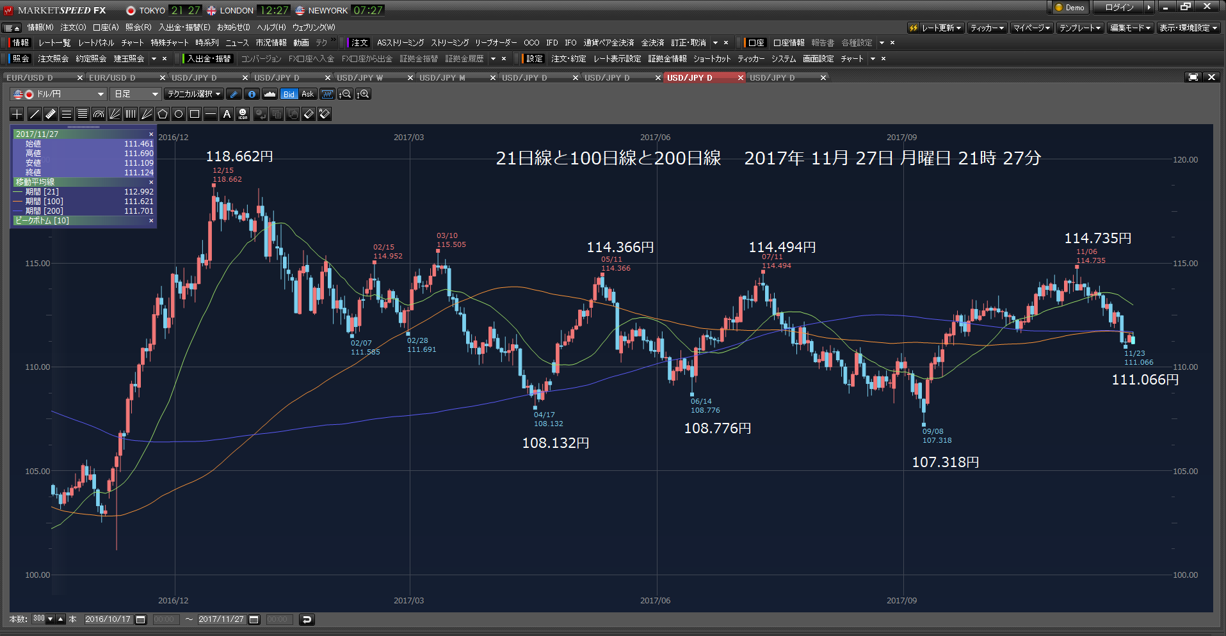
Task: Select the circle shape tool
Action: pos(179,114)
